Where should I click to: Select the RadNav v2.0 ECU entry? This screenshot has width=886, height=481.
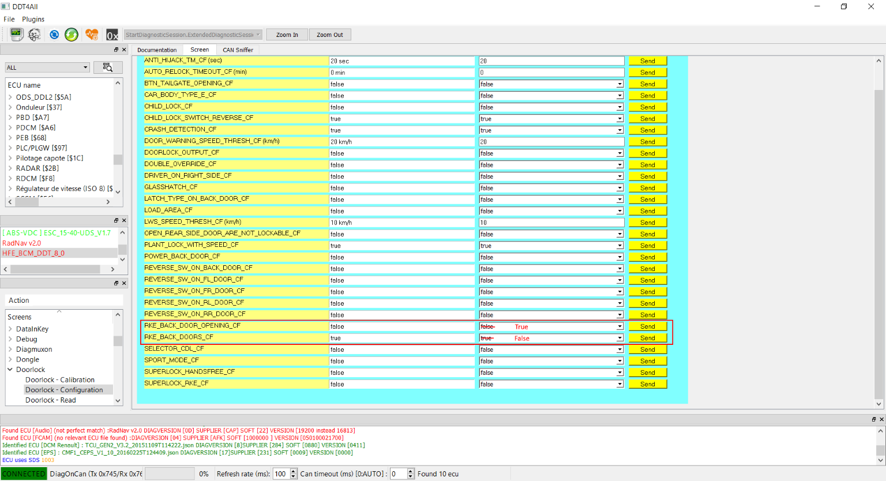[x=21, y=243]
